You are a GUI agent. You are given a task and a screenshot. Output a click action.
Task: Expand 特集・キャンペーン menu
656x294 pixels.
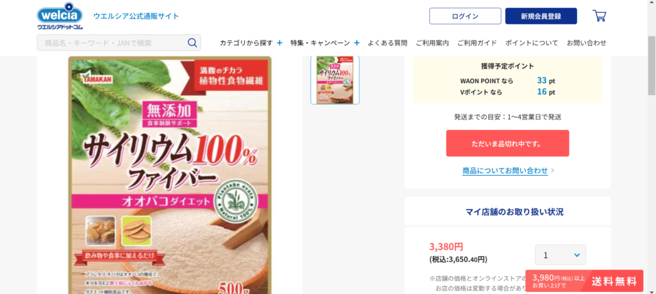click(325, 43)
